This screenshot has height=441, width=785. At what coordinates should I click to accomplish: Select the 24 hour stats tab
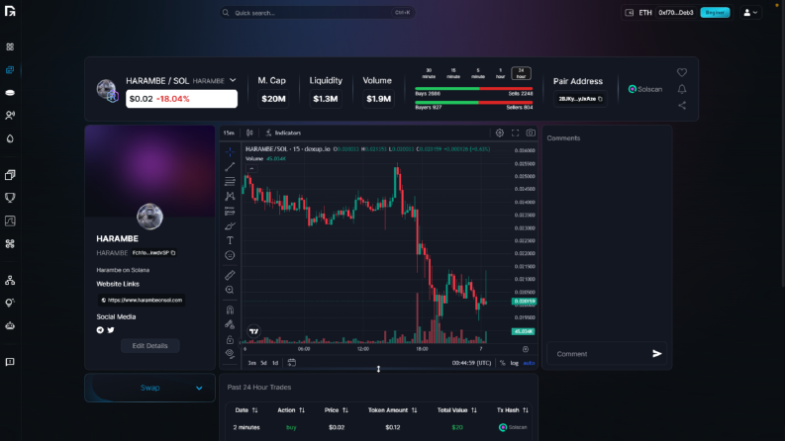(x=521, y=73)
